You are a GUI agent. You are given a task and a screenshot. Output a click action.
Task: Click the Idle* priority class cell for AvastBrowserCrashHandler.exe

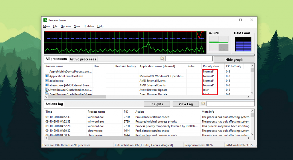click(x=206, y=90)
